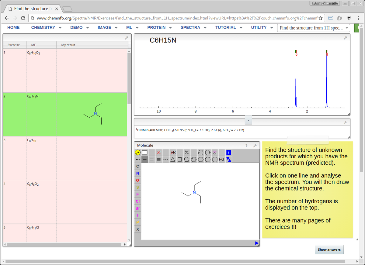This screenshot has width=365, height=265.
Task: Select exercise 4 row C8H8O2
Action: [65, 202]
